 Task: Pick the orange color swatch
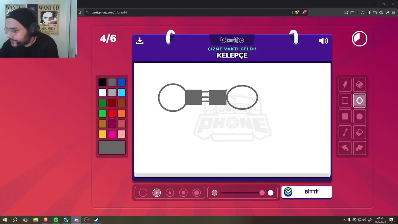pos(122,113)
